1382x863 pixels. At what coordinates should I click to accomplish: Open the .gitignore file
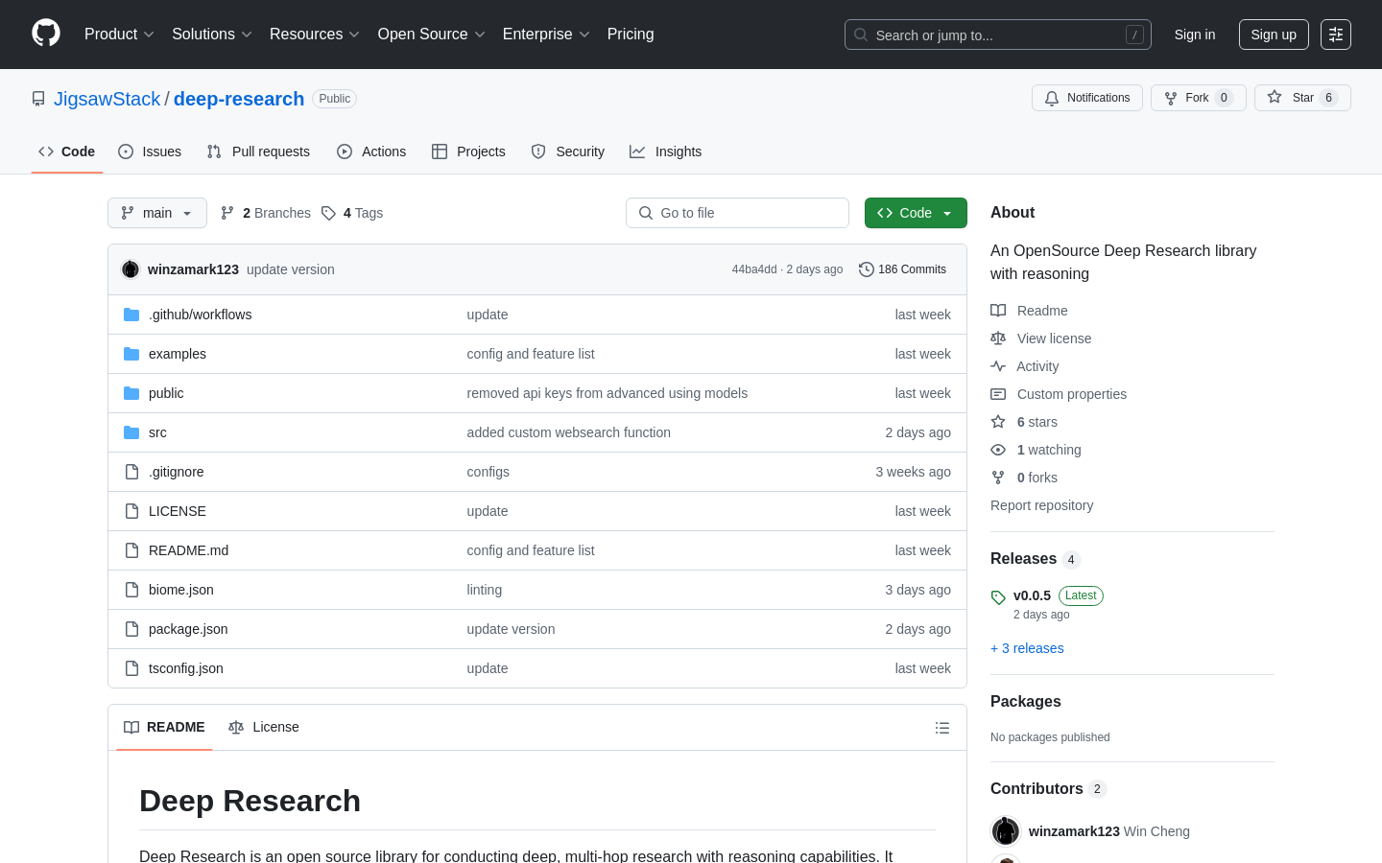pos(176,472)
